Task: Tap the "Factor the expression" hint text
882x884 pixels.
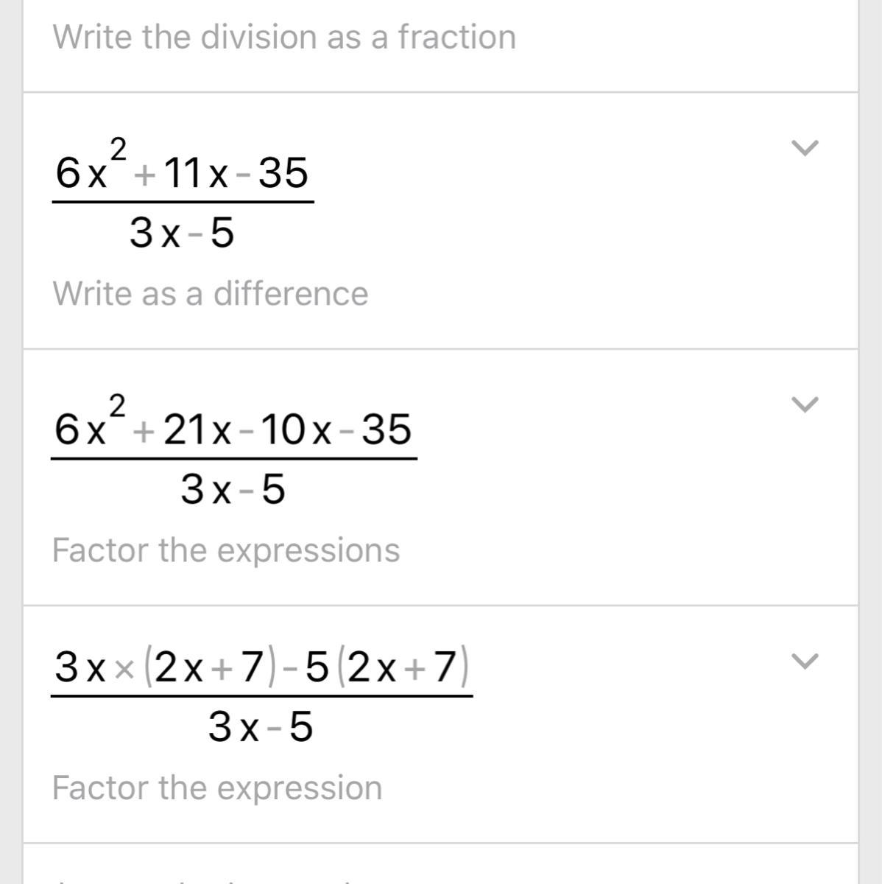Action: point(217,787)
